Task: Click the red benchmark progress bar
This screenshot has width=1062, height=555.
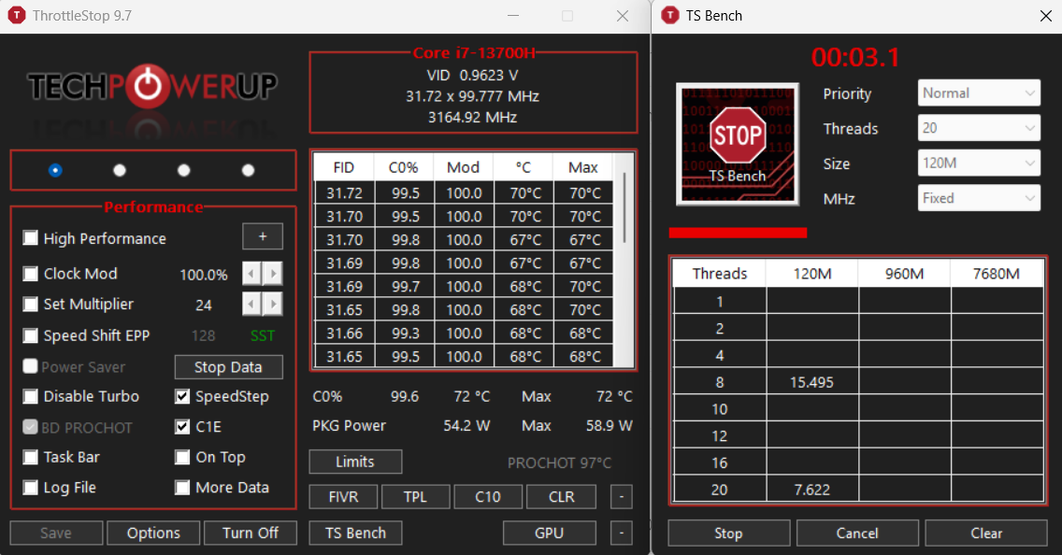Action: point(738,233)
